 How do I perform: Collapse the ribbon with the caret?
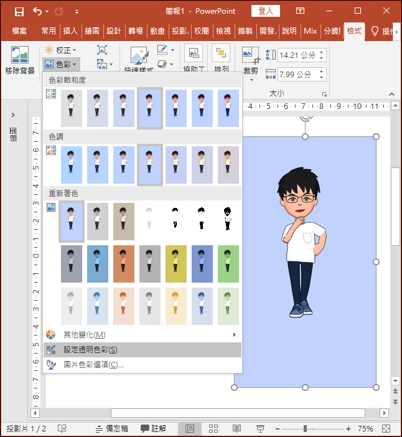coord(391,94)
